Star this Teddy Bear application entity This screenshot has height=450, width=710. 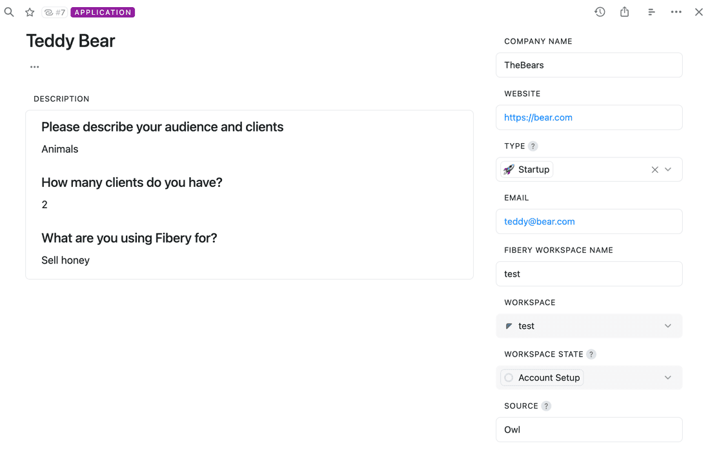tap(30, 12)
